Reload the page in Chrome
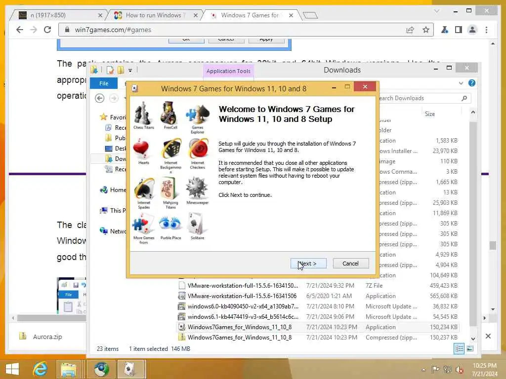506x379 pixels. [x=47, y=30]
